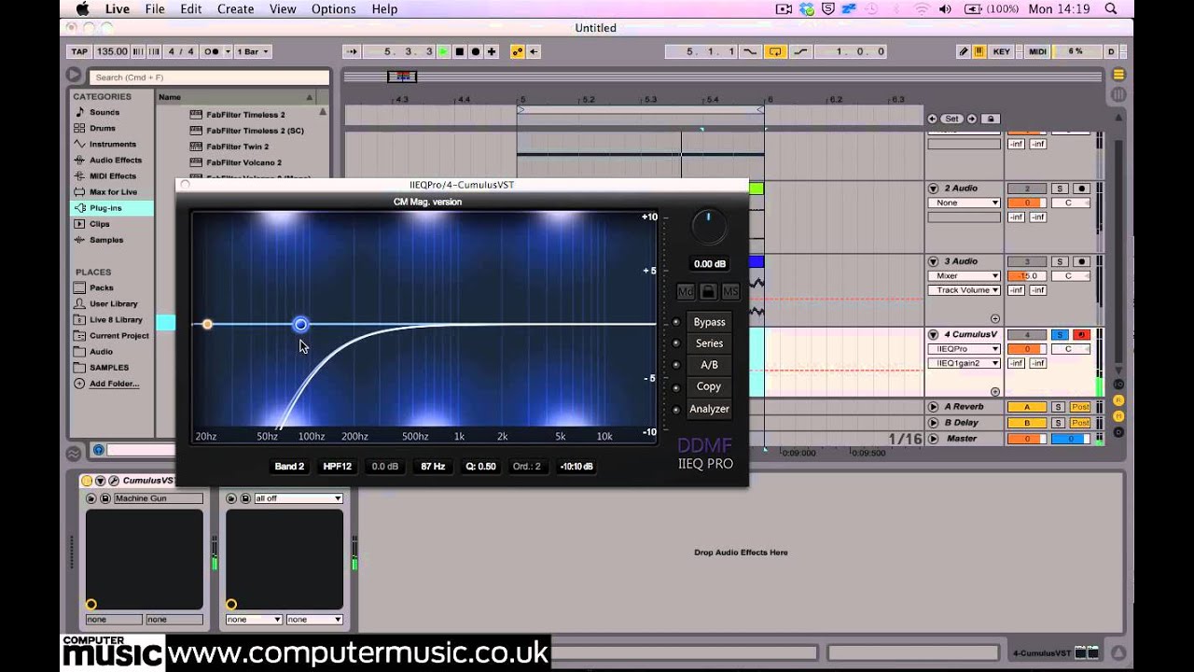
Task: Click the Q: 0.50 value field
Action: (x=480, y=466)
